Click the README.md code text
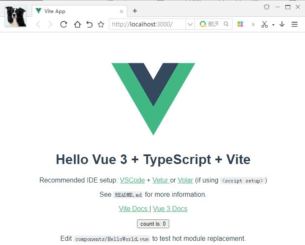Screen dimensions: 305x245 pos(128,195)
